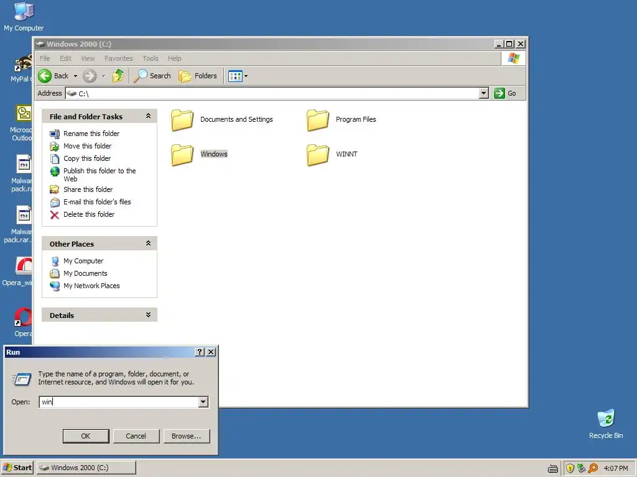Screen dimensions: 637x477
Task: Click the Forward arrow icon
Action: (90, 76)
